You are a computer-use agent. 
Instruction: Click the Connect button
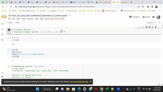pyautogui.click(x=150, y=23)
